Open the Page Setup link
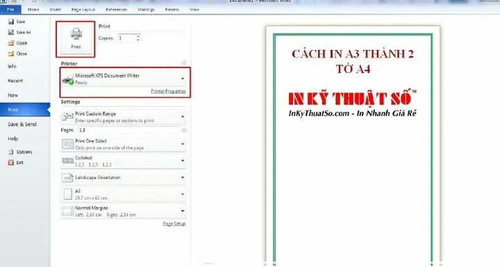Viewport: 500px width, 267px height. [174, 224]
